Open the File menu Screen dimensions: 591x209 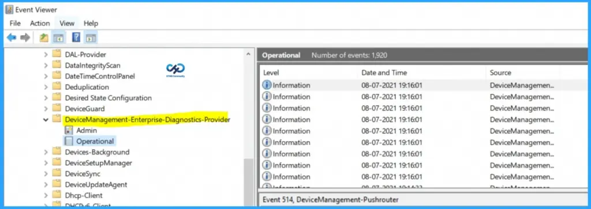[15, 23]
